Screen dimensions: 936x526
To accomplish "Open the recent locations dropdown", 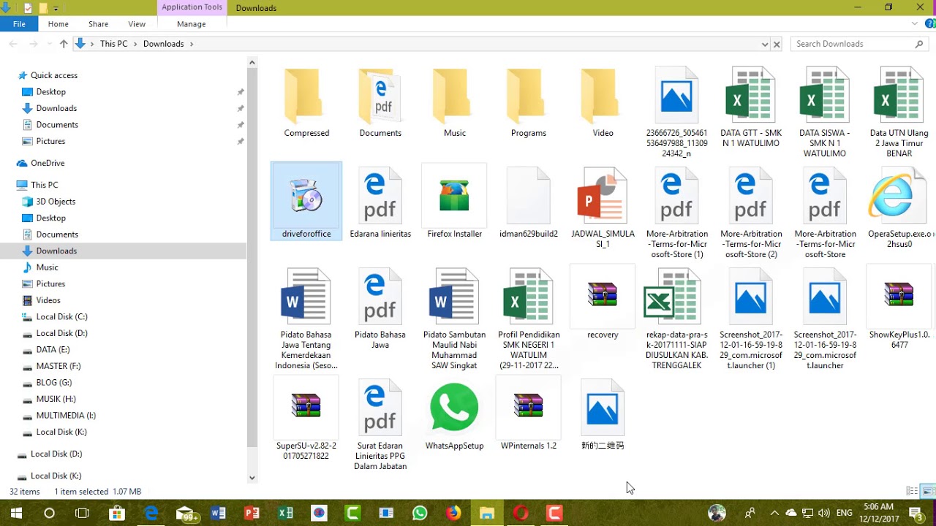I will tap(50, 44).
